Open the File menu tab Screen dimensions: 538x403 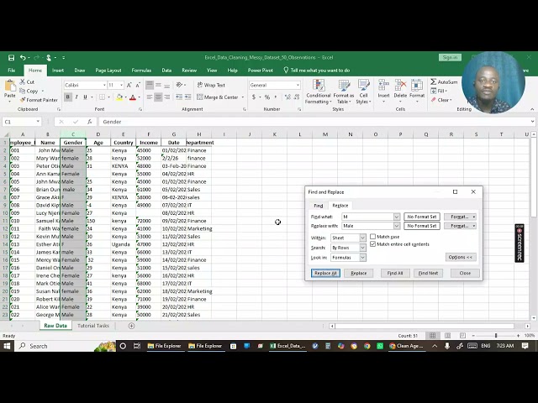(11, 71)
